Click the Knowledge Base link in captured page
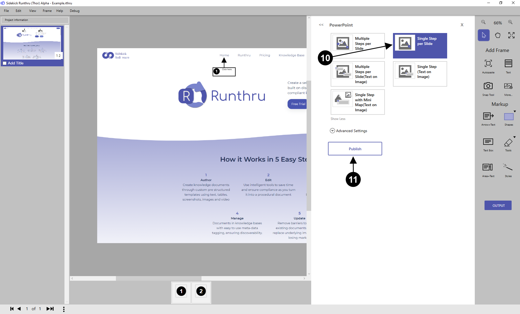520x314 pixels. click(x=291, y=55)
